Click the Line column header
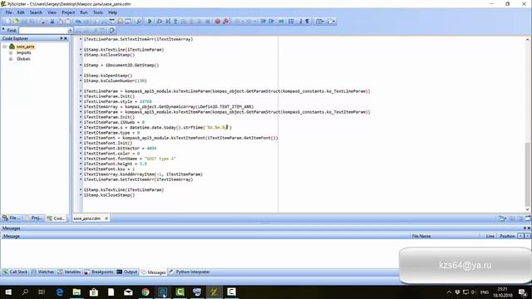Screen dimensions: 532x299 (488, 236)
